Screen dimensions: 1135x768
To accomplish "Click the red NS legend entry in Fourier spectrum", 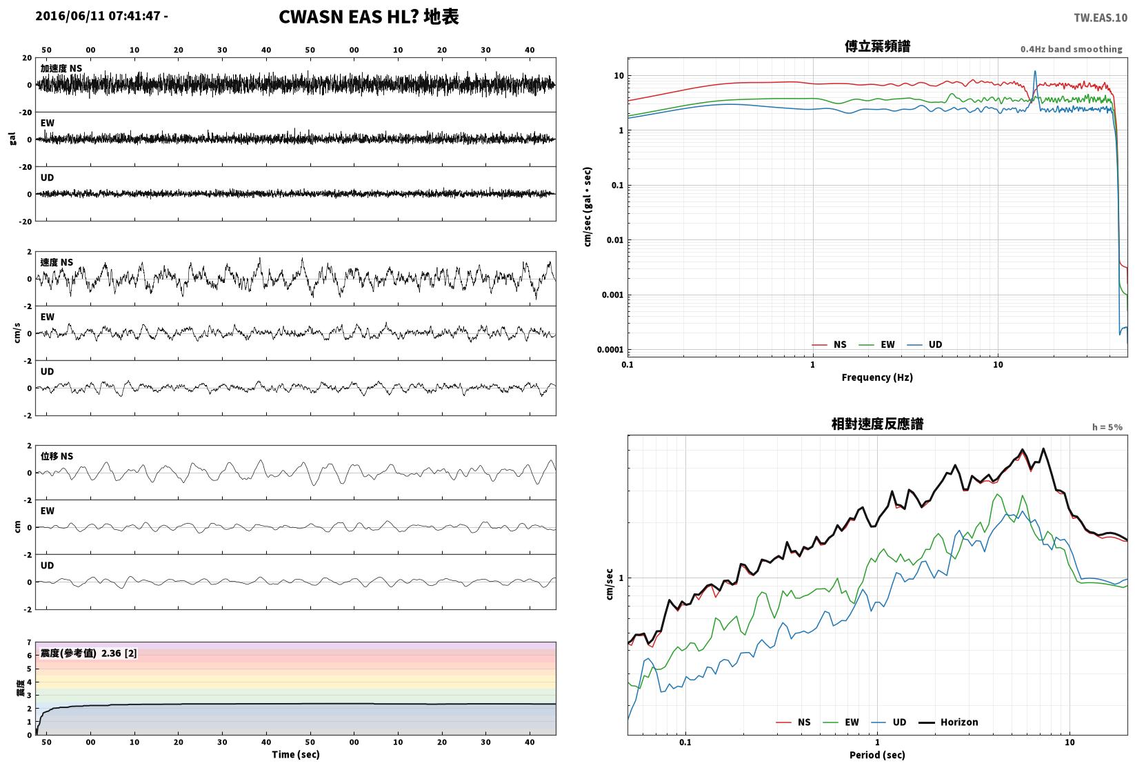I will [829, 344].
